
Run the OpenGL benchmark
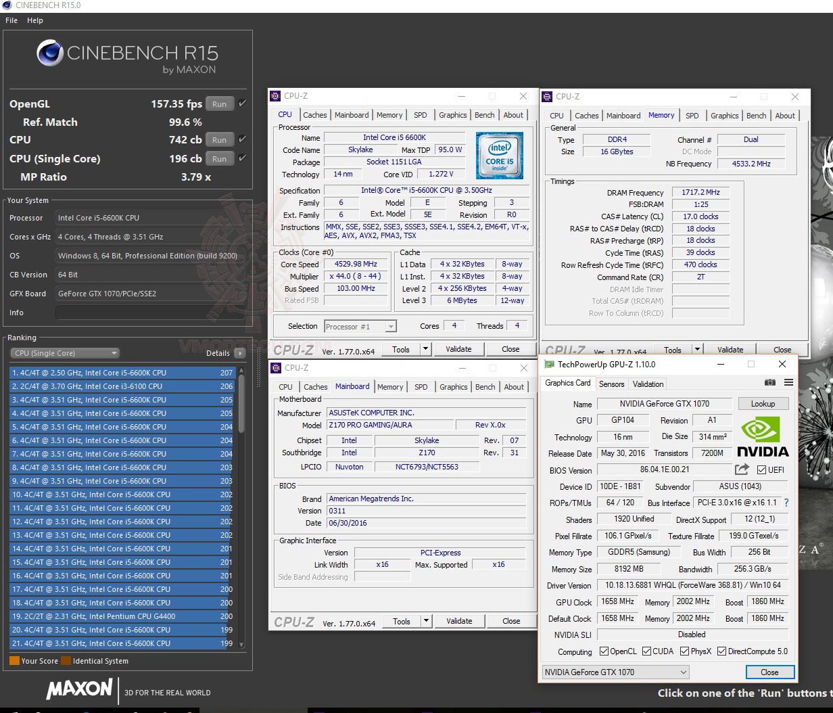coord(220,104)
